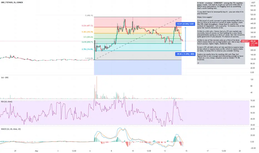Select the Fib level label 0.5 (305.24)

88,37
